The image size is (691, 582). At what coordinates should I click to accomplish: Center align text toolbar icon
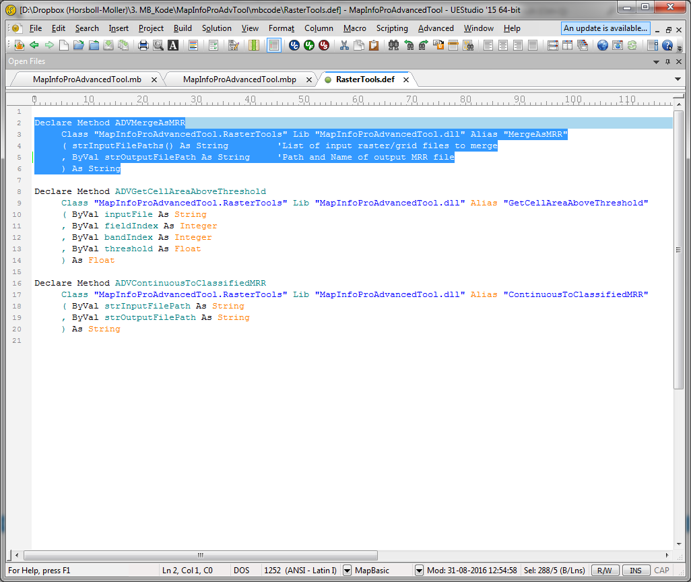tap(503, 45)
